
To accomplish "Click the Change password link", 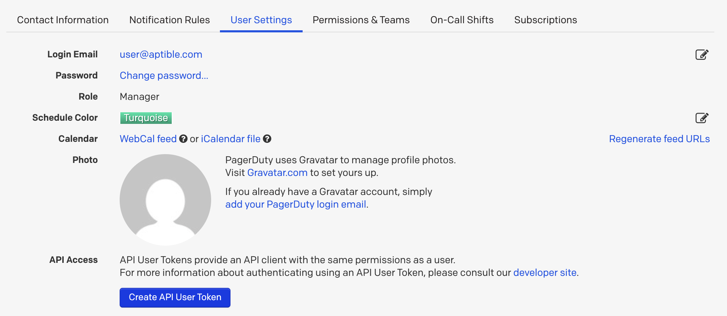I will [164, 76].
